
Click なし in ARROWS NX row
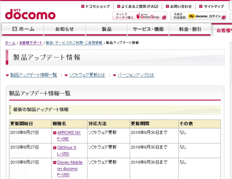pyautogui.click(x=183, y=133)
